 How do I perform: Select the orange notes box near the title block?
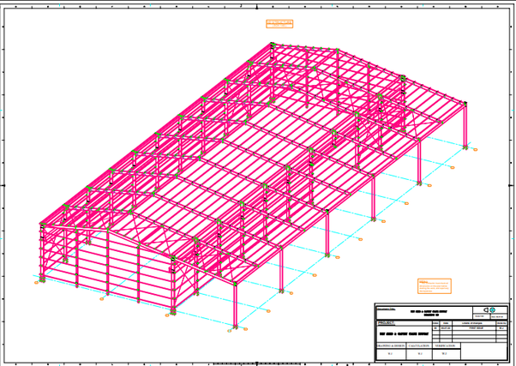[x=434, y=285]
